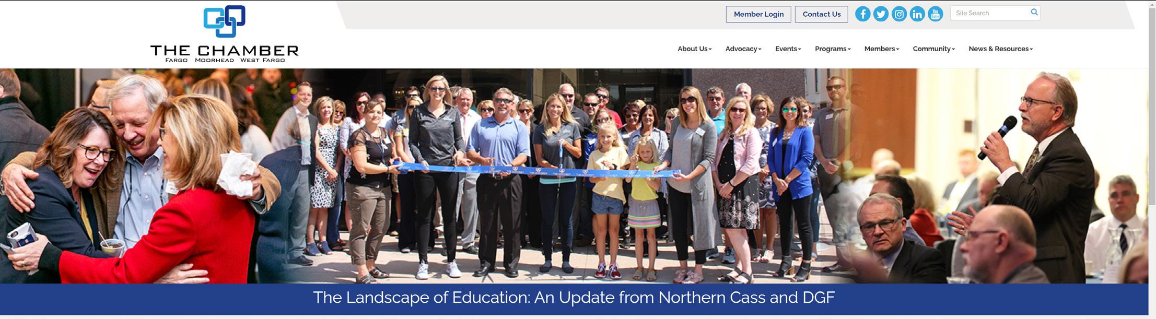Open the Members menu
Image resolution: width=1156 pixels, height=319 pixels.
point(881,49)
